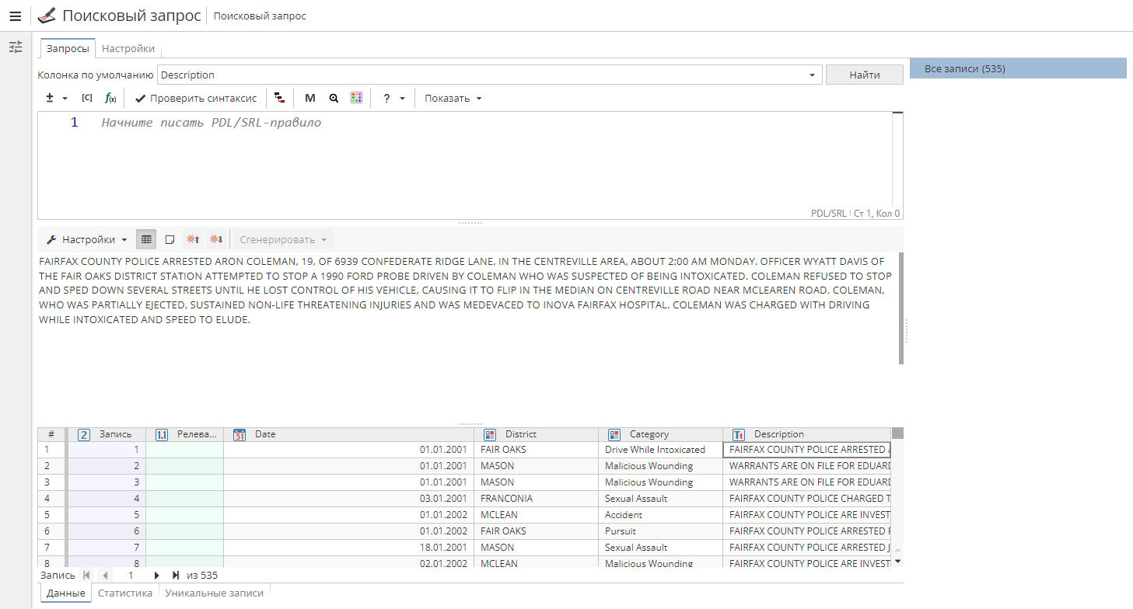Click the search query title icon

(47, 16)
